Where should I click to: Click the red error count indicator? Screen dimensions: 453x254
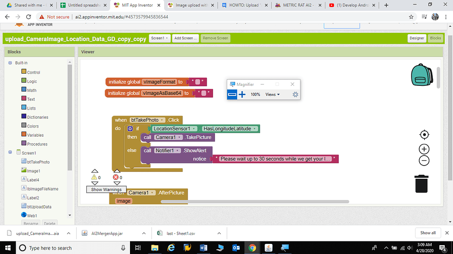[116, 177]
